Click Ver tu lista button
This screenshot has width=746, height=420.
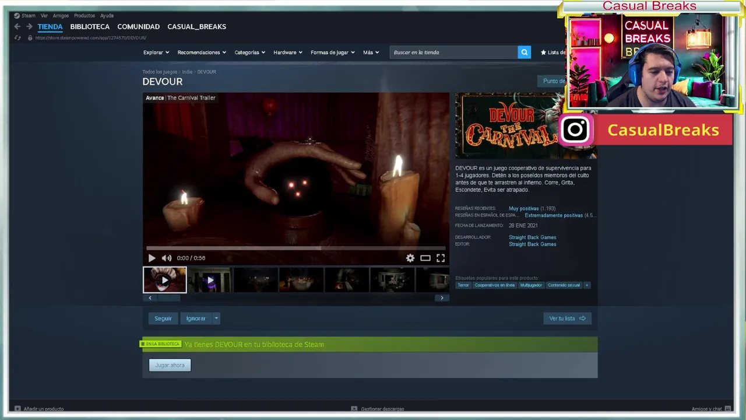point(567,318)
